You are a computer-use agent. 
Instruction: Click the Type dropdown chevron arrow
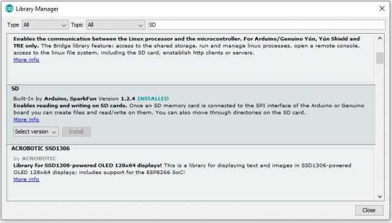coord(64,25)
